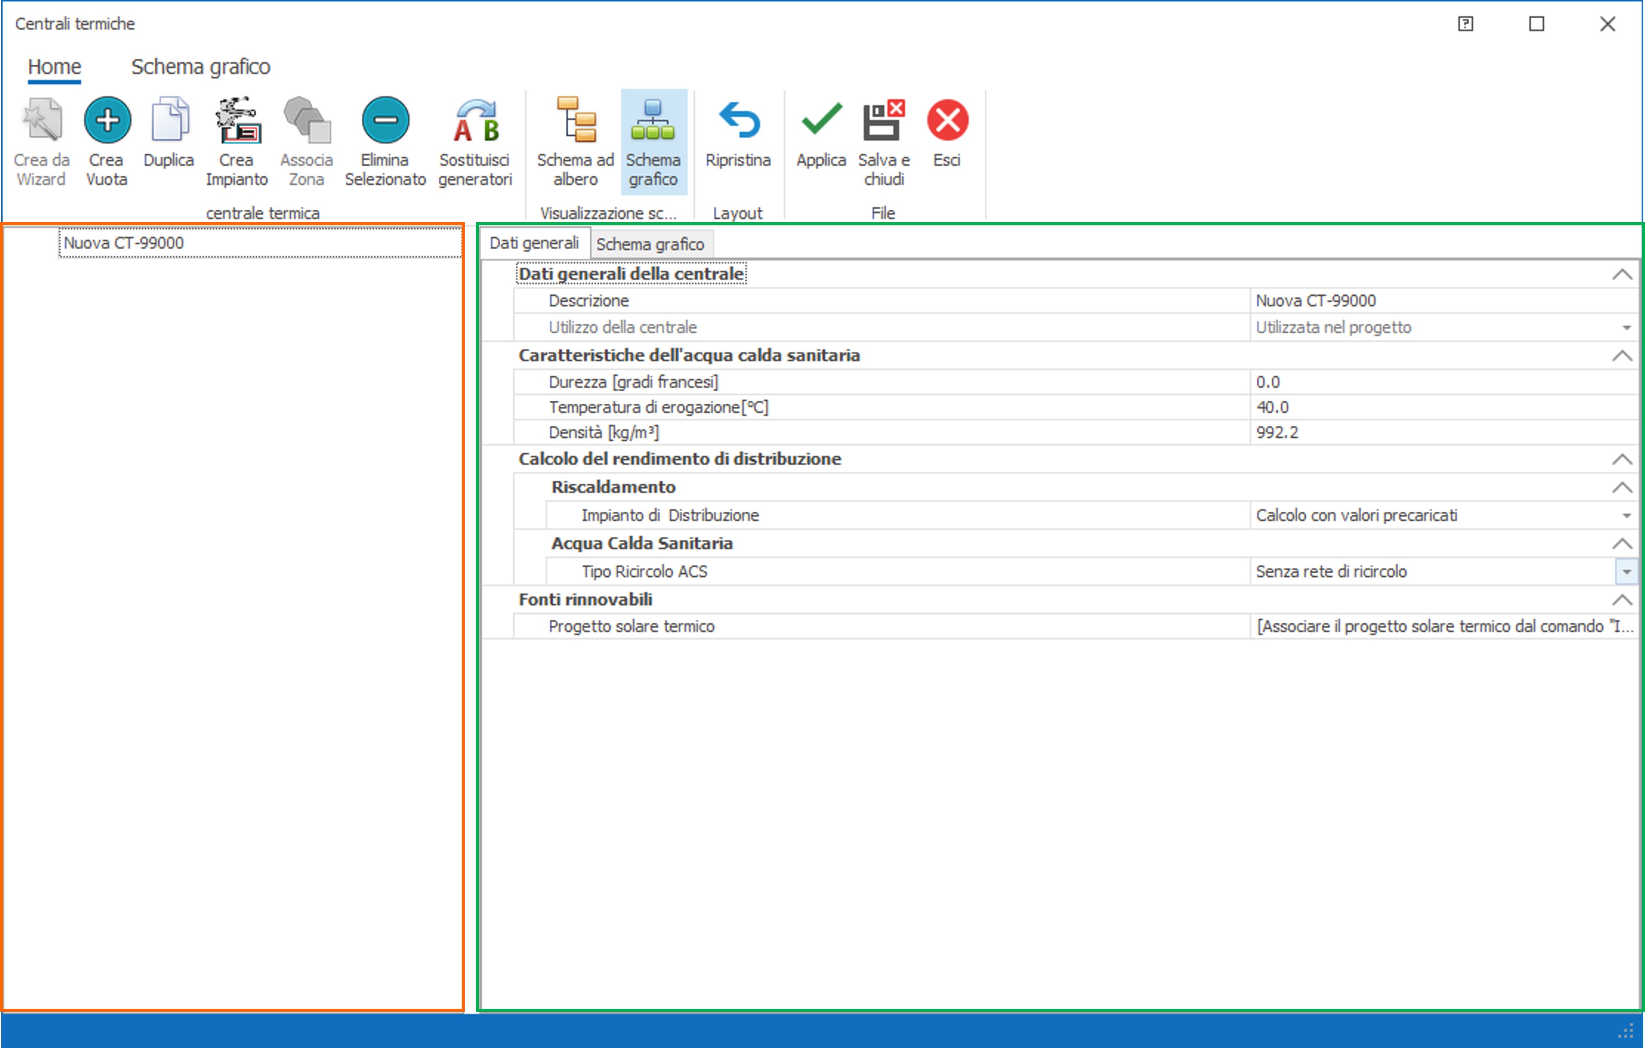The width and height of the screenshot is (1645, 1048).
Task: Click the Salva e chiudi icon
Action: click(883, 121)
